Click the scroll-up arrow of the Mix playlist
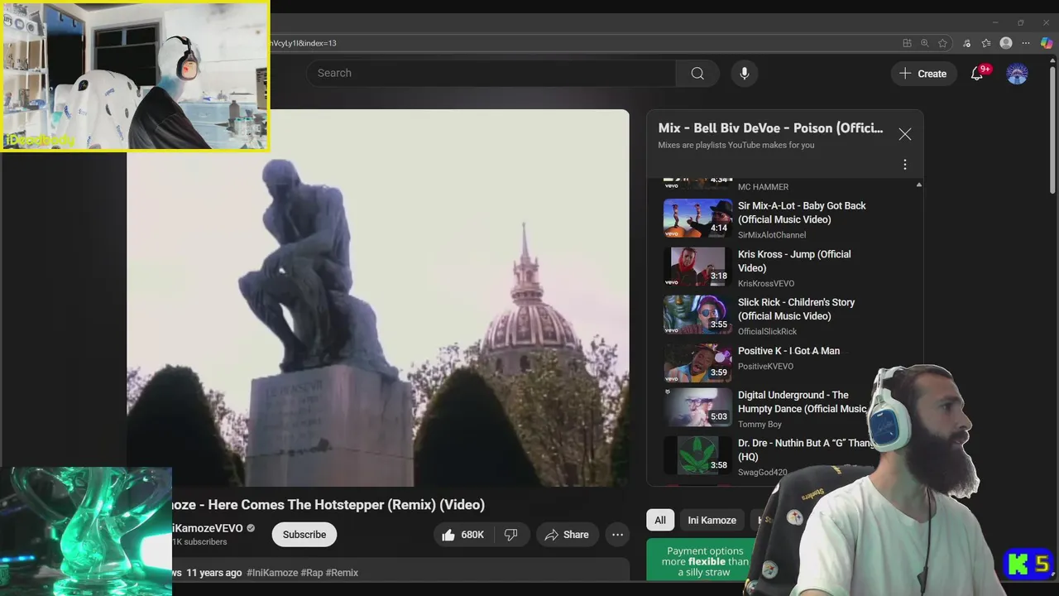The height and width of the screenshot is (596, 1059). 918,185
